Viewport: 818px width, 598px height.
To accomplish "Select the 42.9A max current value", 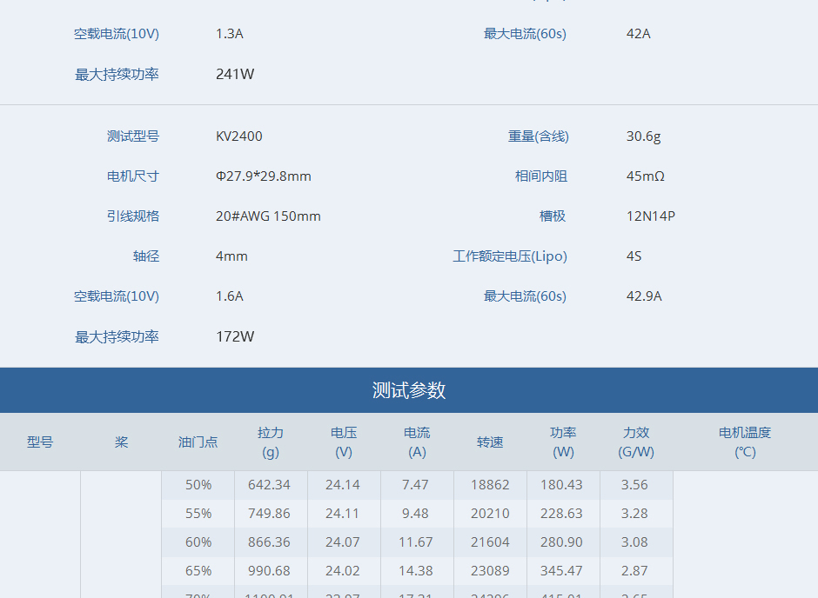I will coord(644,296).
